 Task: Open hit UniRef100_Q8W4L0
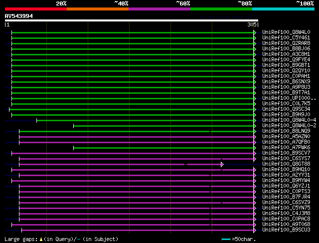point(286,32)
